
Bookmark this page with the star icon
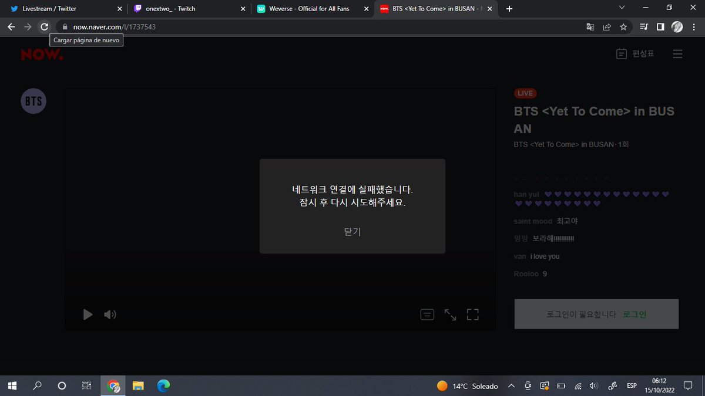(x=623, y=27)
